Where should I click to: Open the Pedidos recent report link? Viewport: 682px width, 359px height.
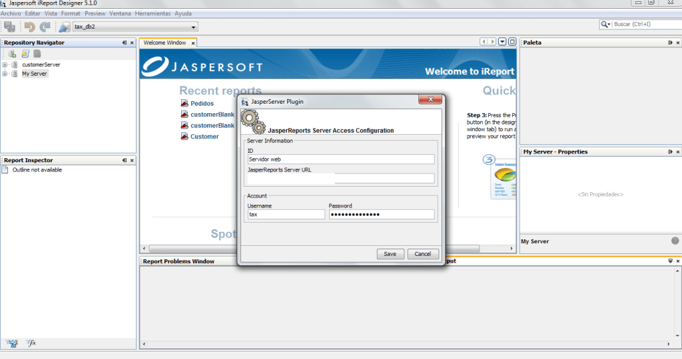(202, 104)
